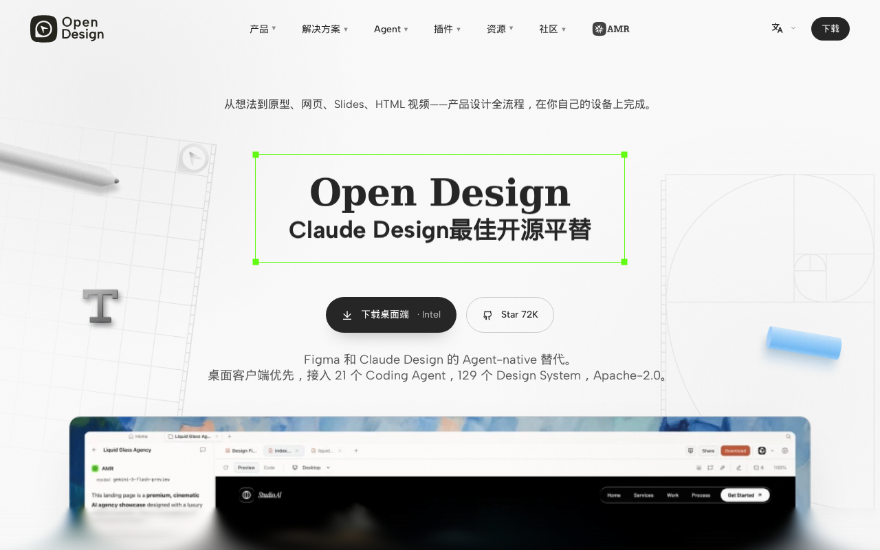Click the search icon in preview window
Viewport: 880px width, 550px height.
pos(788,436)
